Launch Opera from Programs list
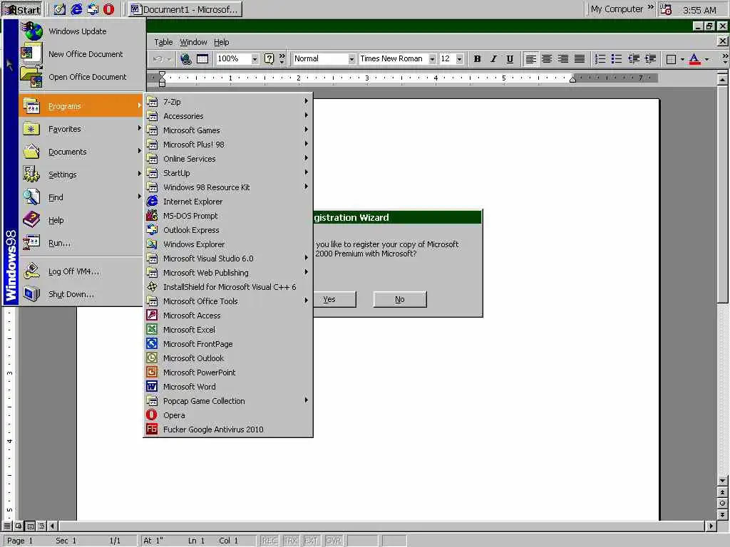Viewport: 730px width, 547px height. pyautogui.click(x=227, y=415)
